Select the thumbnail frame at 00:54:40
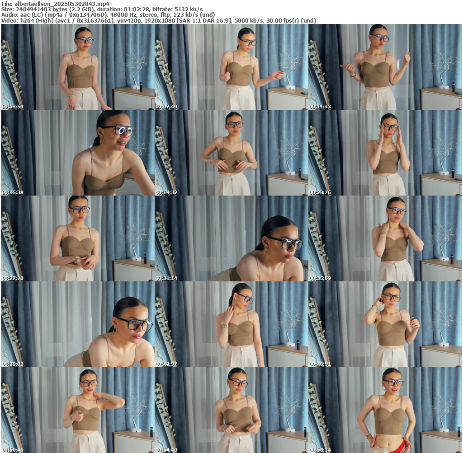Image resolution: width=463 pixels, height=453 pixels. pos(231,410)
